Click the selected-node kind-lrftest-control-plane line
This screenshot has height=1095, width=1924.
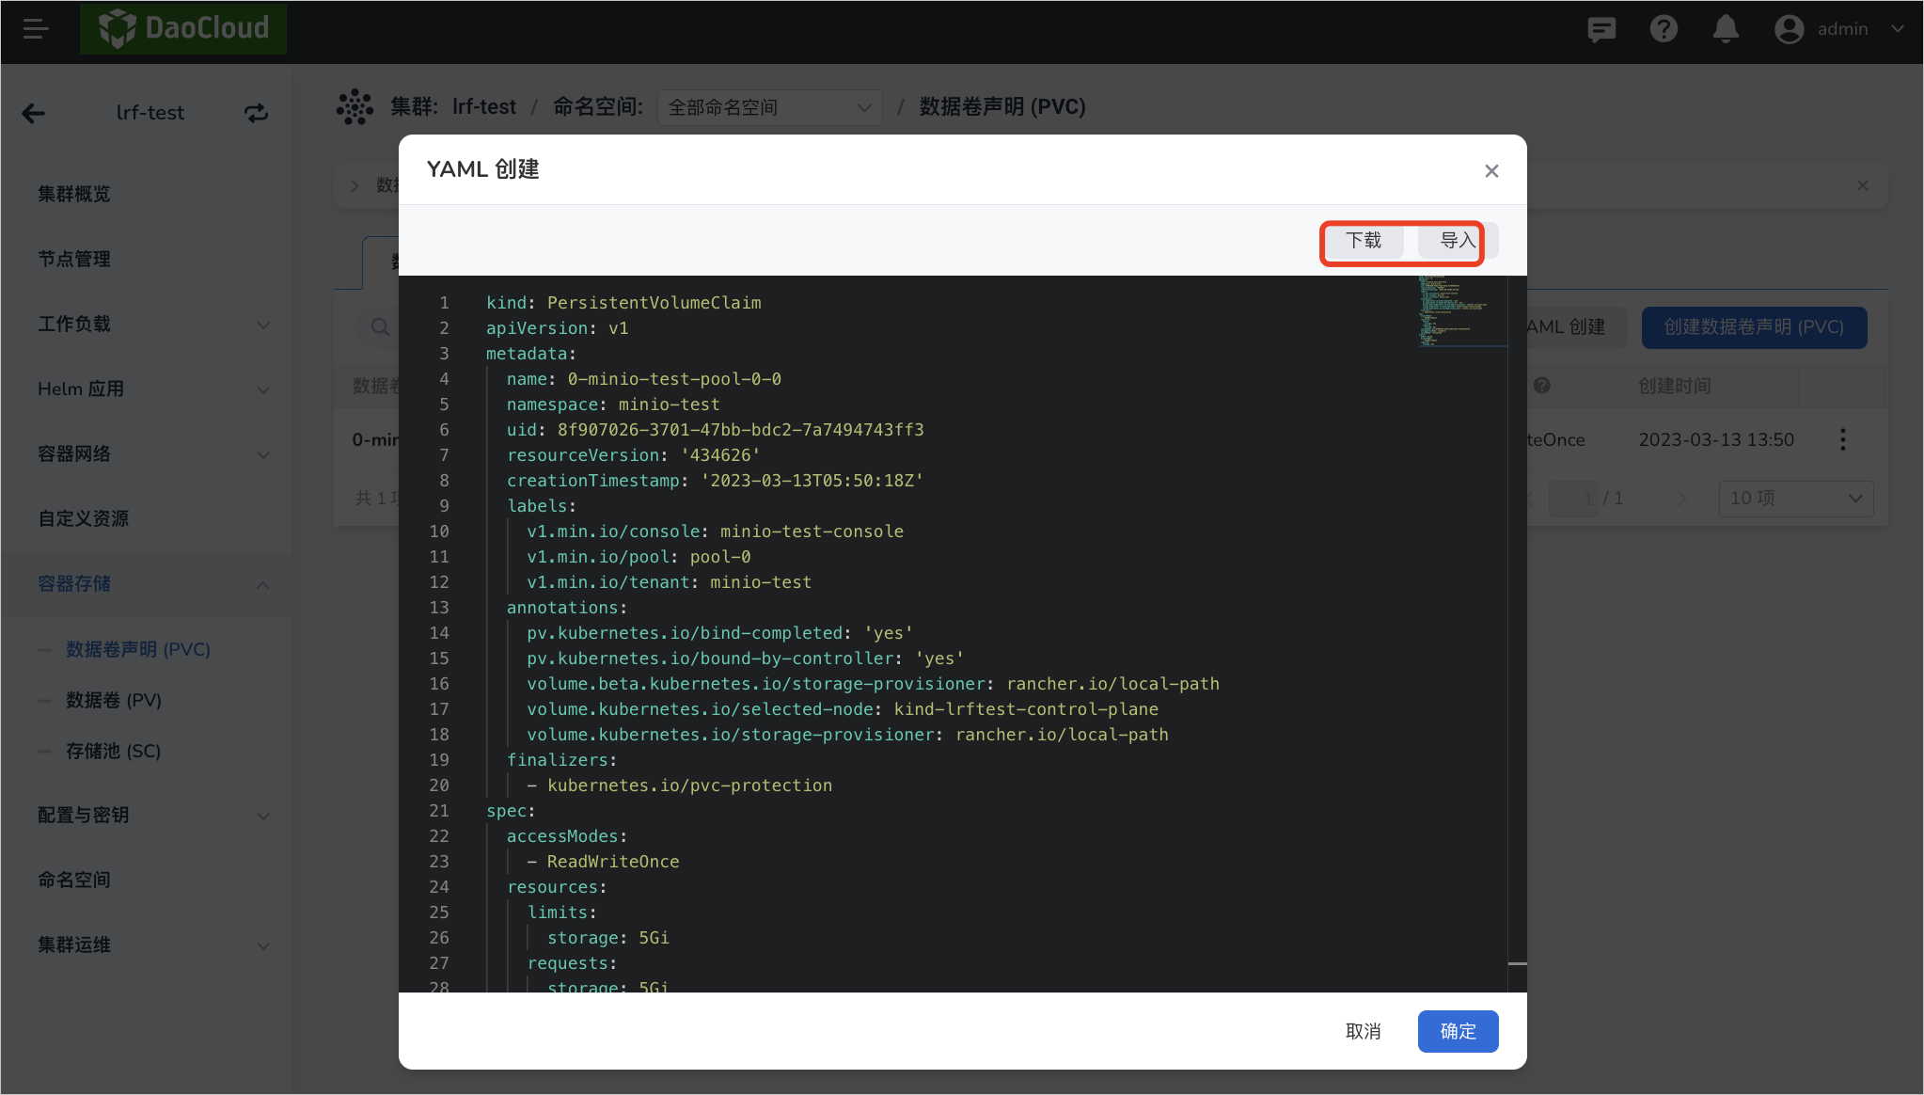(843, 709)
